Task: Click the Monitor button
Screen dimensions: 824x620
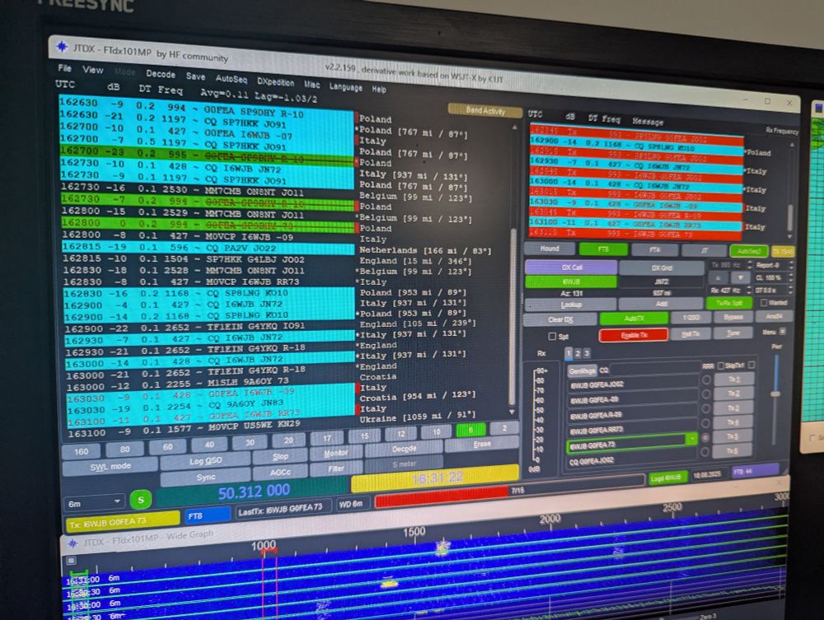Action: coord(336,453)
